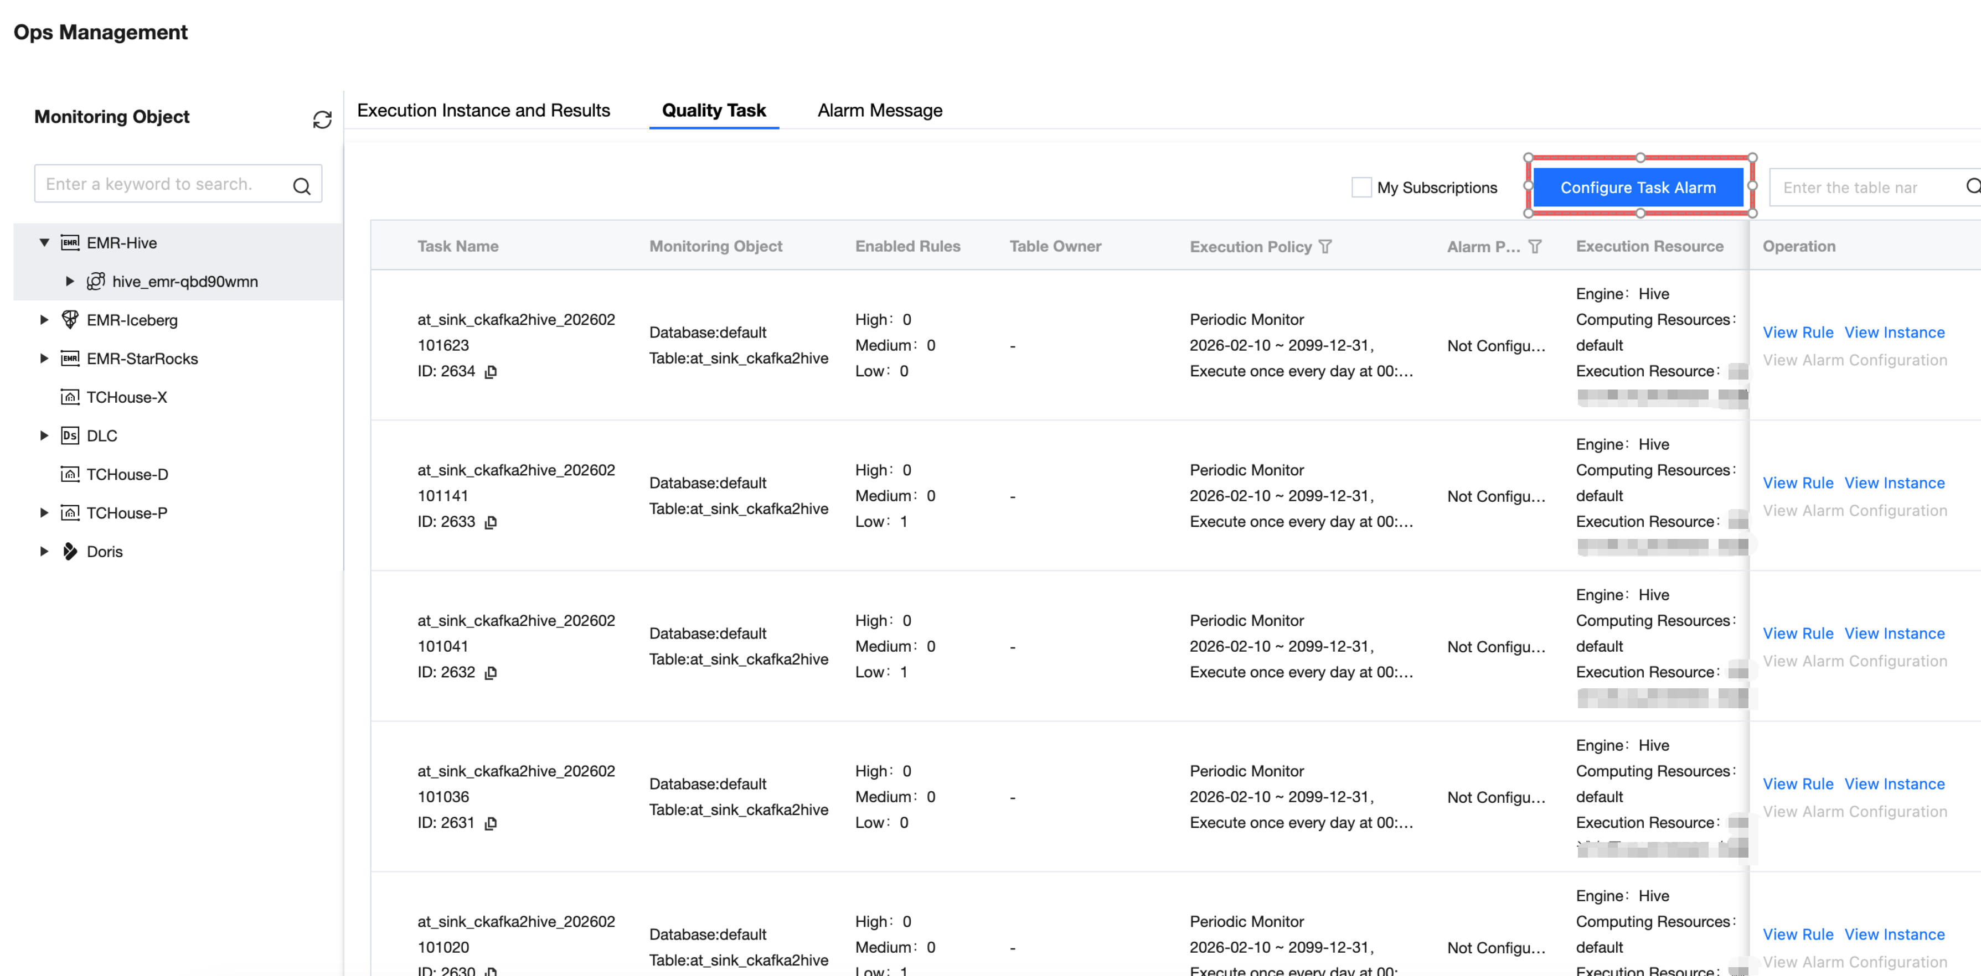Refresh the Monitoring Object list

tap(322, 119)
